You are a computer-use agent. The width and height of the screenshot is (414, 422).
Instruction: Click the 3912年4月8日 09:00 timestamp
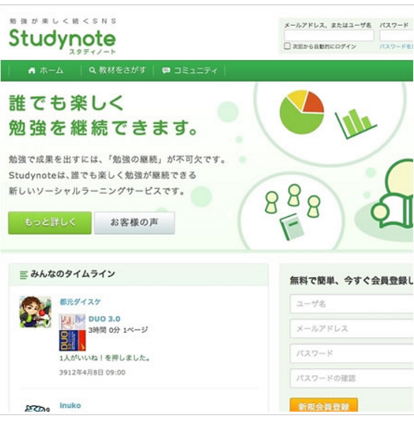pos(92,372)
